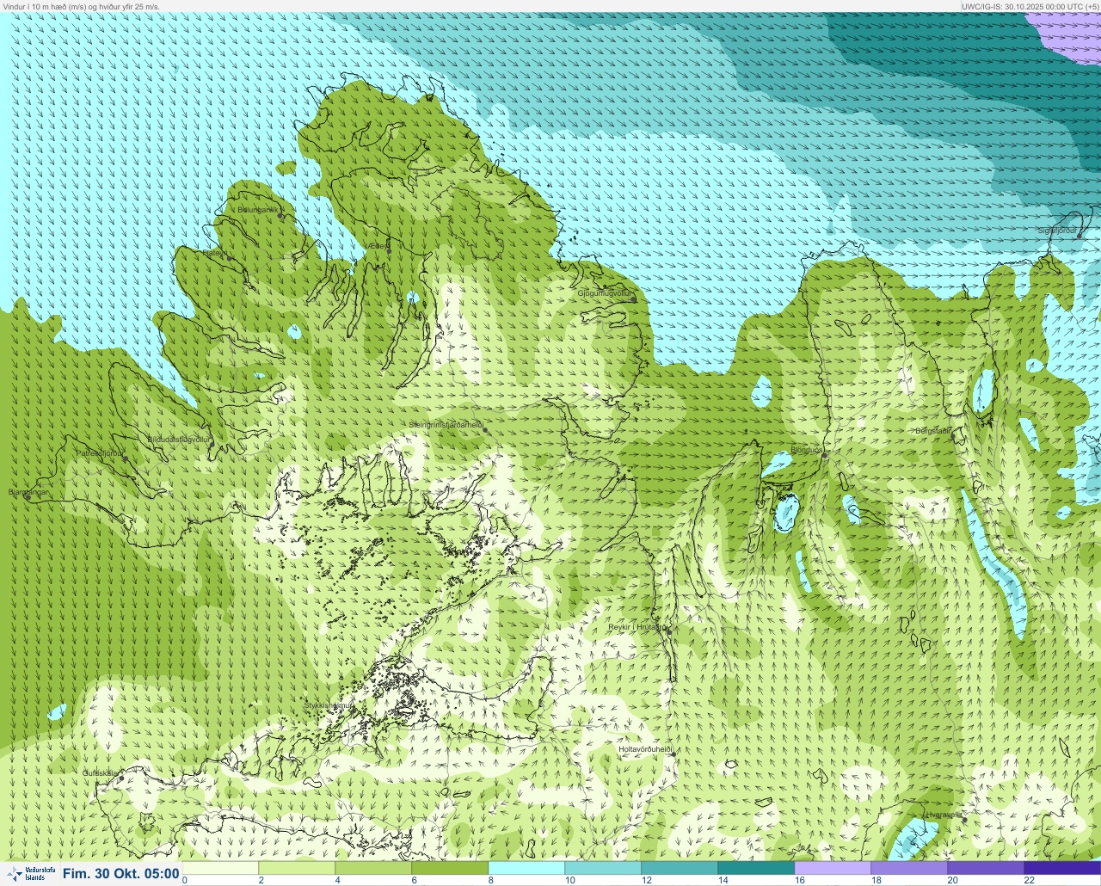Select the 4–6 m/s legend swatch
This screenshot has width=1101, height=886.
click(373, 868)
